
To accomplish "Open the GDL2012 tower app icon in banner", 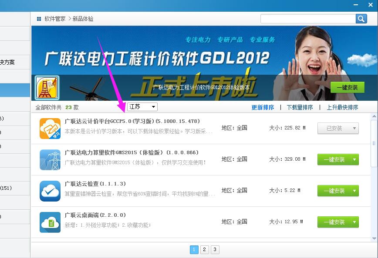I will pos(47,88).
